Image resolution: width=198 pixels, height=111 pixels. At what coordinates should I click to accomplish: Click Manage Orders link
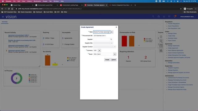[172, 34]
